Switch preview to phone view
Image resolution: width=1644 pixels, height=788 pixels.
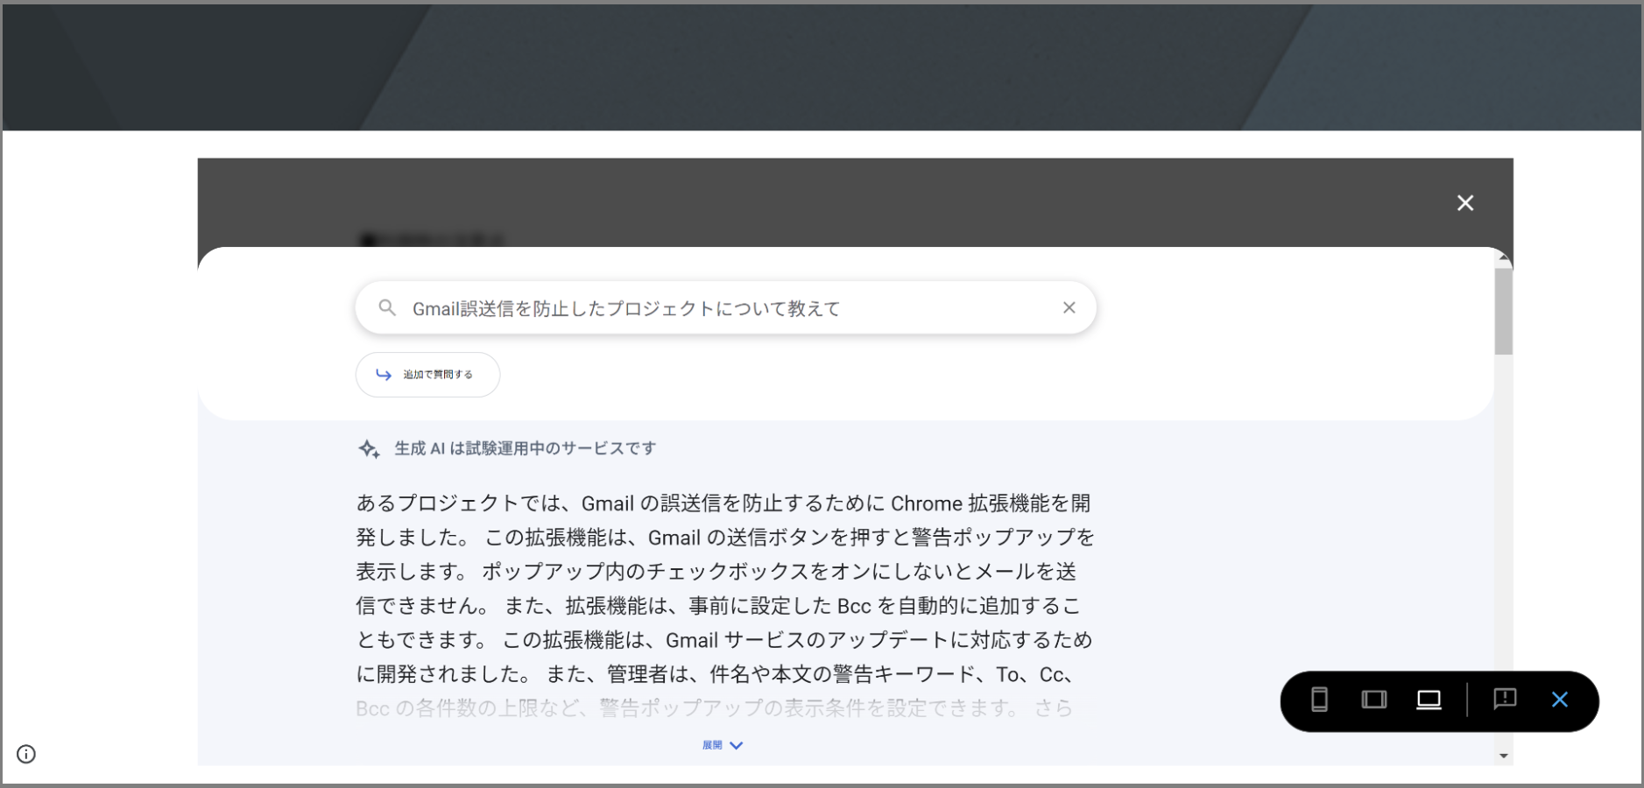pyautogui.click(x=1319, y=700)
